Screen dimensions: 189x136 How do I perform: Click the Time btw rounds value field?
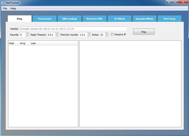tap(83, 35)
